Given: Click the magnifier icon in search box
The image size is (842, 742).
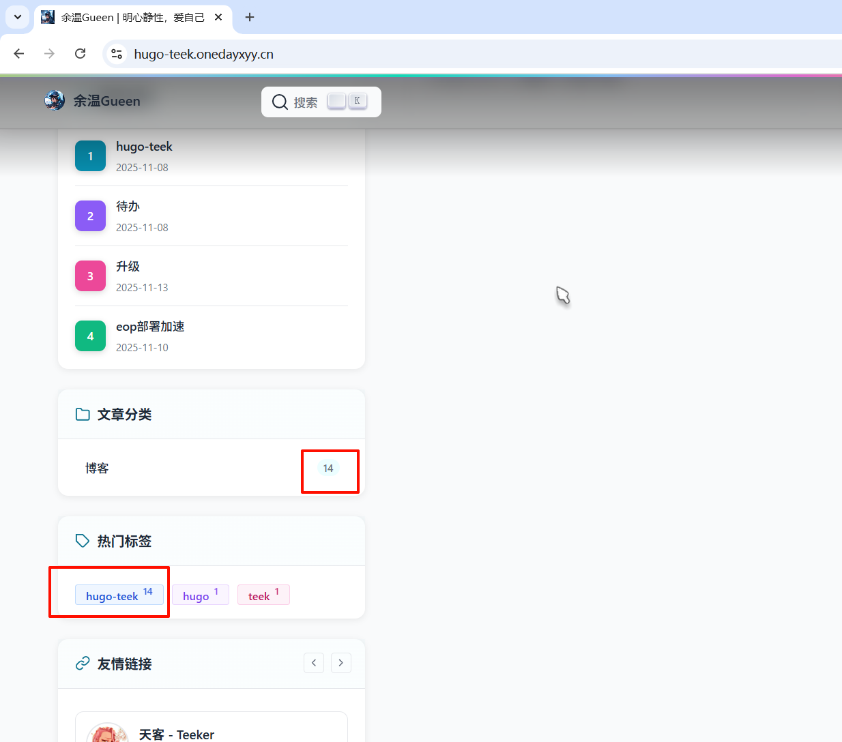Looking at the screenshot, I should [280, 102].
